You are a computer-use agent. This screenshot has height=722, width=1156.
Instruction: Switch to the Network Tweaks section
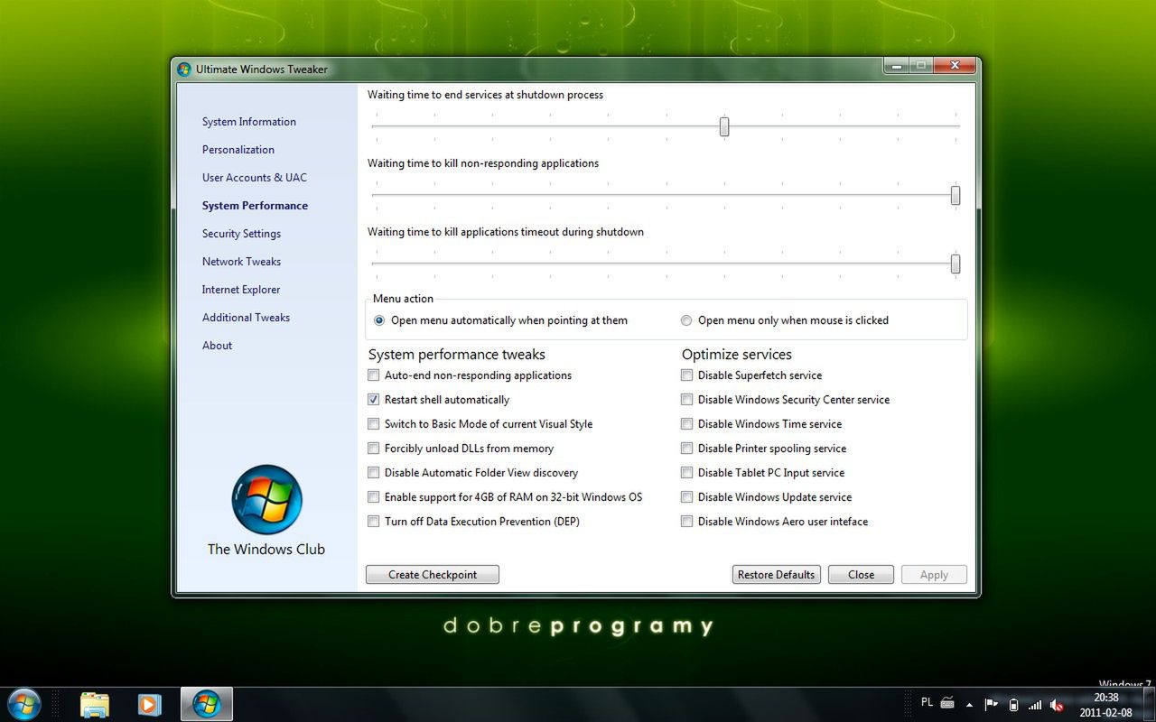point(241,261)
